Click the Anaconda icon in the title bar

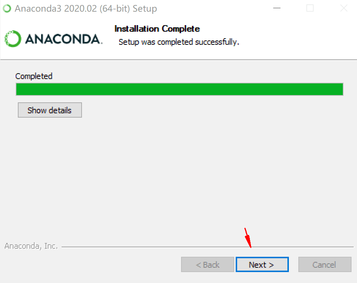click(x=7, y=8)
